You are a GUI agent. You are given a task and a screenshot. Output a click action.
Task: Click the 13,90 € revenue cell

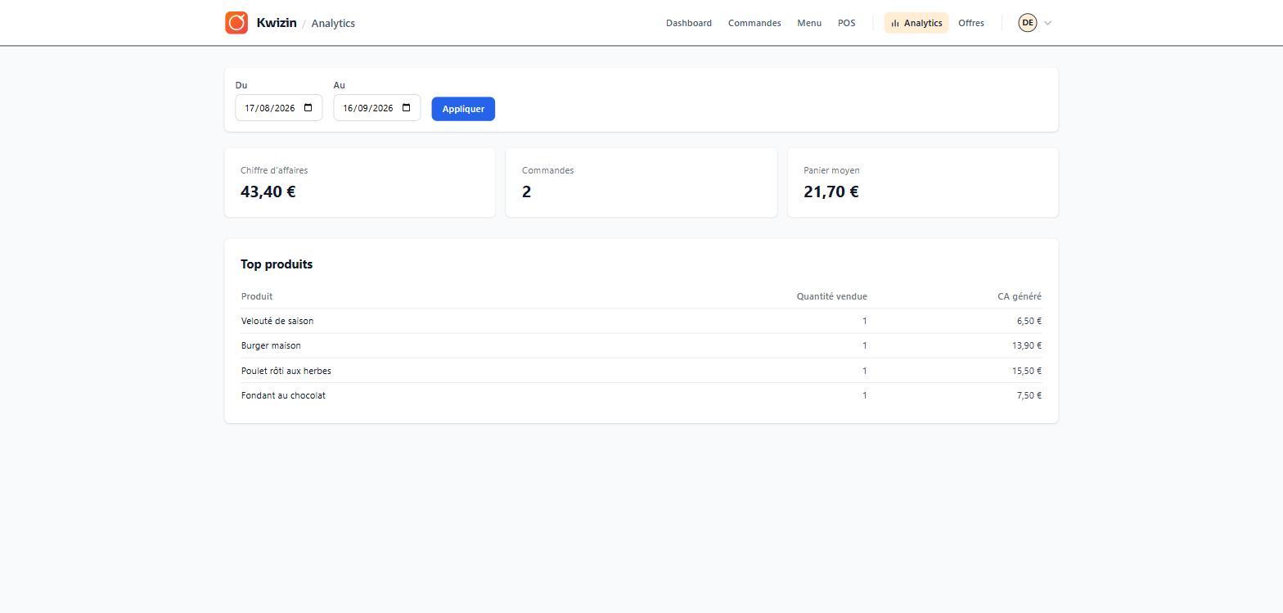tap(1027, 345)
